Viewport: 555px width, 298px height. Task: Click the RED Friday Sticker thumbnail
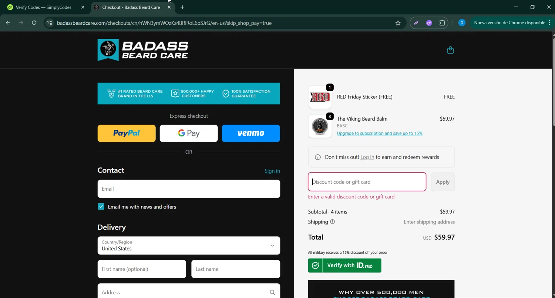pyautogui.click(x=320, y=97)
